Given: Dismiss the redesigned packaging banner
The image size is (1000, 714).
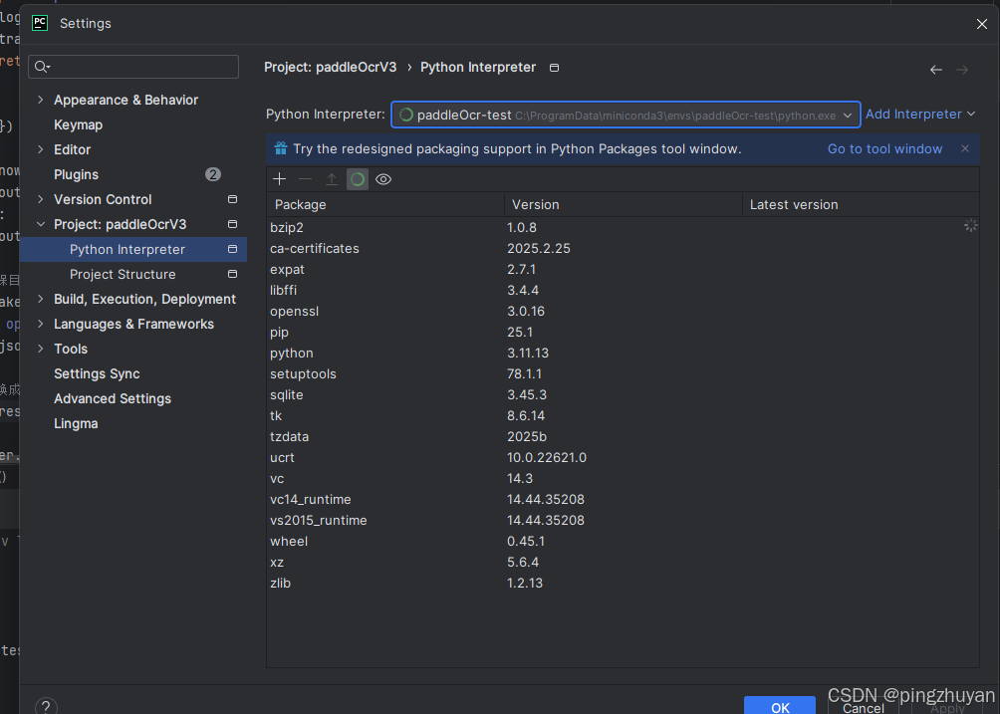Looking at the screenshot, I should [x=965, y=148].
